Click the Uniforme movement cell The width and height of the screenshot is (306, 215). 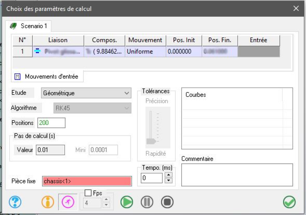point(145,52)
